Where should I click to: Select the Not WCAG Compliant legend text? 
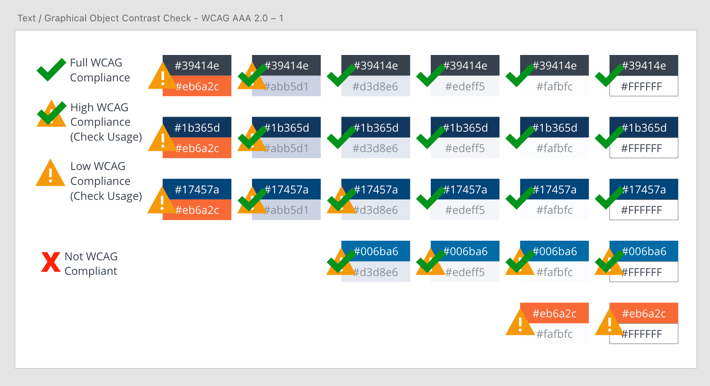pos(91,264)
